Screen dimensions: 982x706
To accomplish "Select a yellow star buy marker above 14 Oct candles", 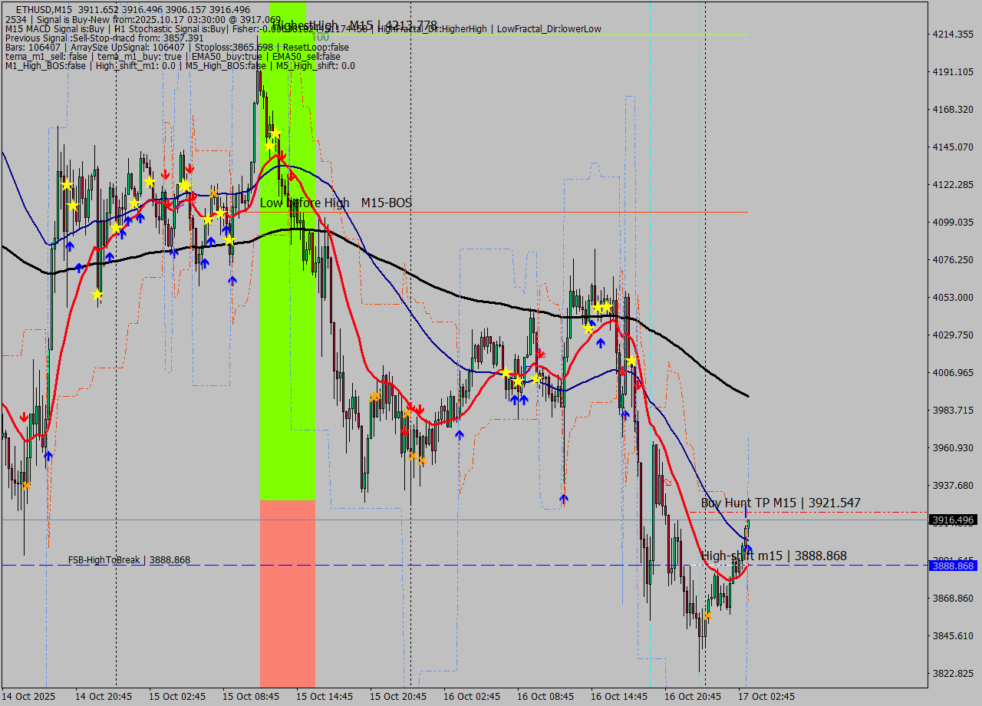I will point(68,184).
